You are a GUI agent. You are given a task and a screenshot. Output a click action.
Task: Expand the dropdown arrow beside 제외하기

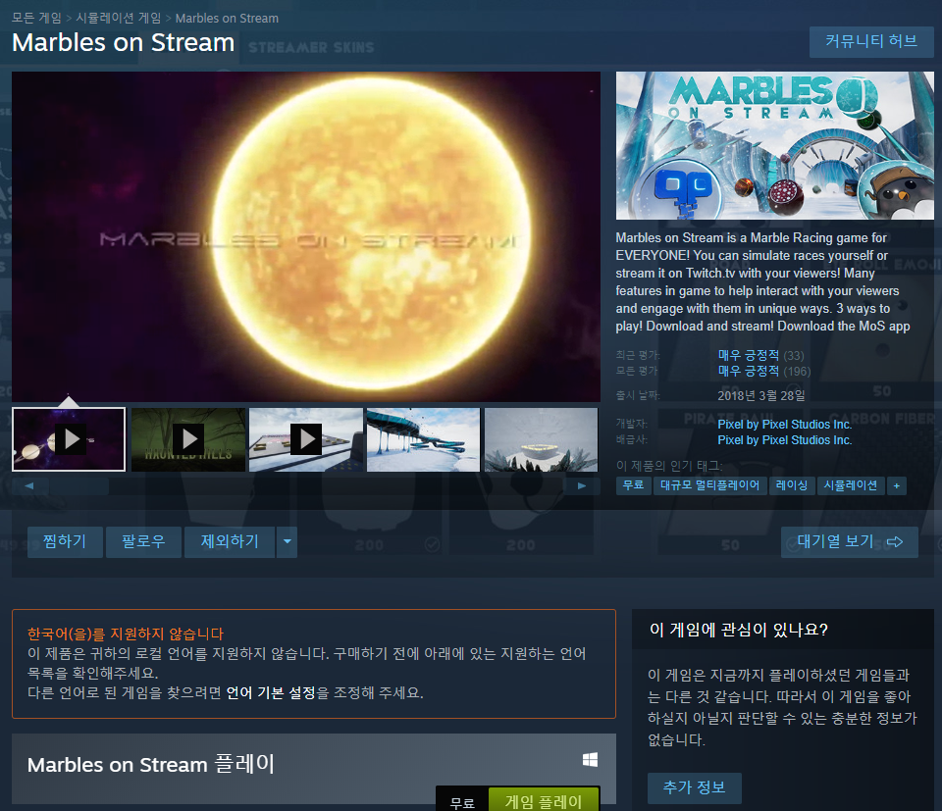(288, 542)
